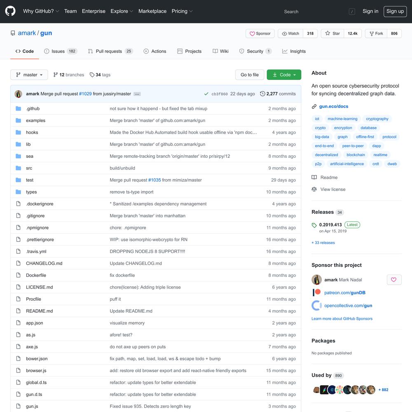The width and height of the screenshot is (412, 412).
Task: Expand the commit message ellipsis
Action: [137, 94]
